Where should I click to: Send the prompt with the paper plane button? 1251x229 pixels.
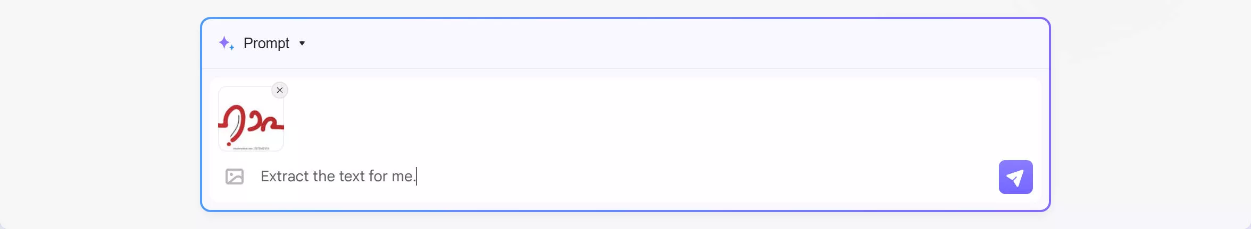pos(1015,177)
